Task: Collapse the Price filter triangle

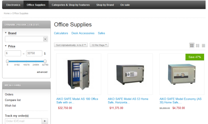Action: pos(6,46)
